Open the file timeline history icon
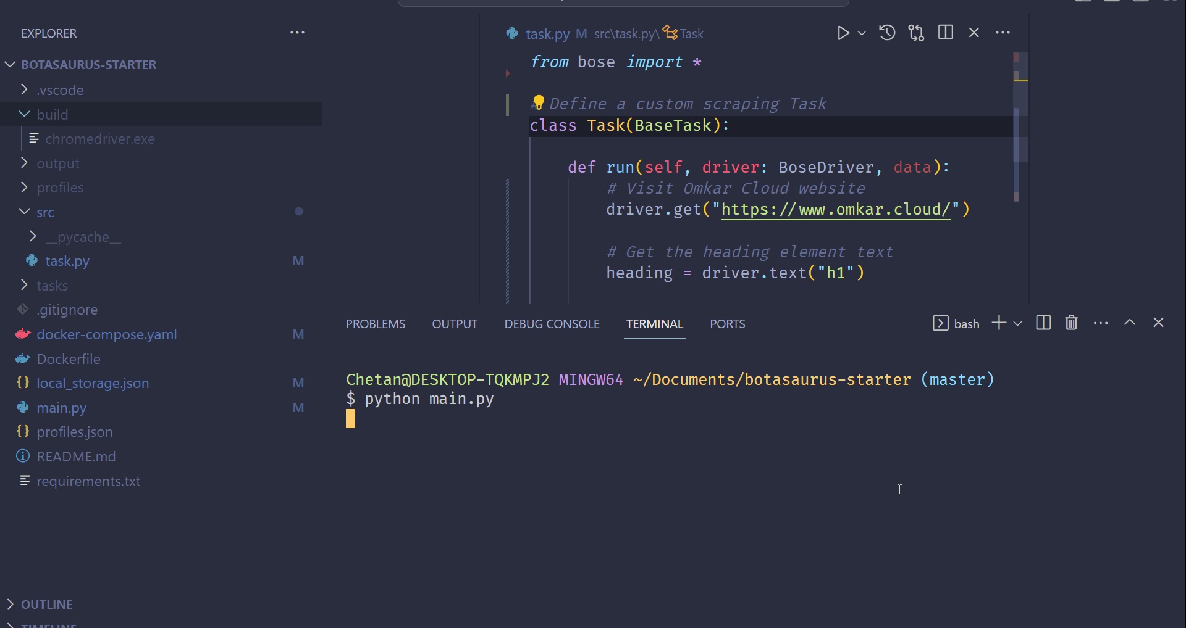This screenshot has height=628, width=1186. 887,33
